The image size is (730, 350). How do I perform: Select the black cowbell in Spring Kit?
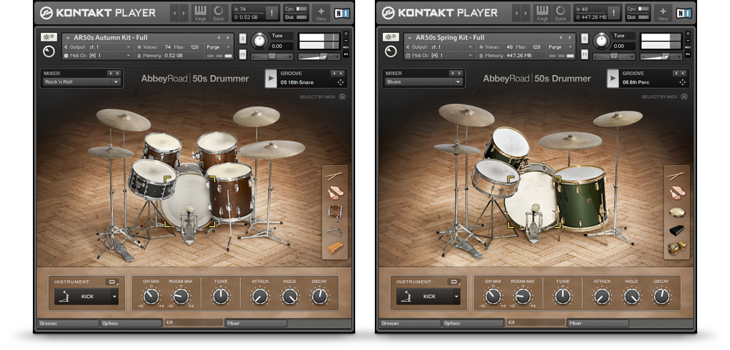point(676,230)
